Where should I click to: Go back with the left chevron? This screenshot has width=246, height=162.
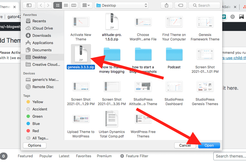tap(41, 5)
